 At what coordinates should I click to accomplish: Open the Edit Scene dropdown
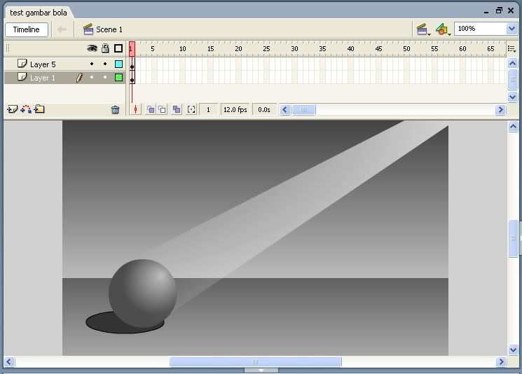click(423, 29)
